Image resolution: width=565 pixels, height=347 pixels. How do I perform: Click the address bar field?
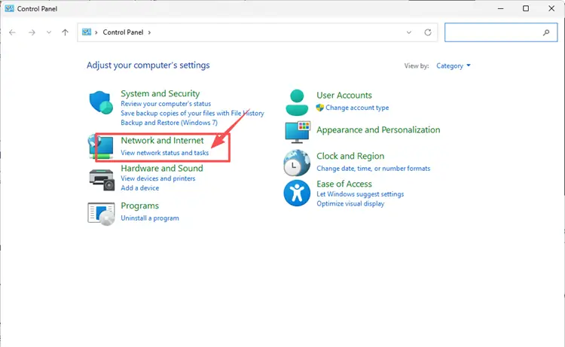258,32
